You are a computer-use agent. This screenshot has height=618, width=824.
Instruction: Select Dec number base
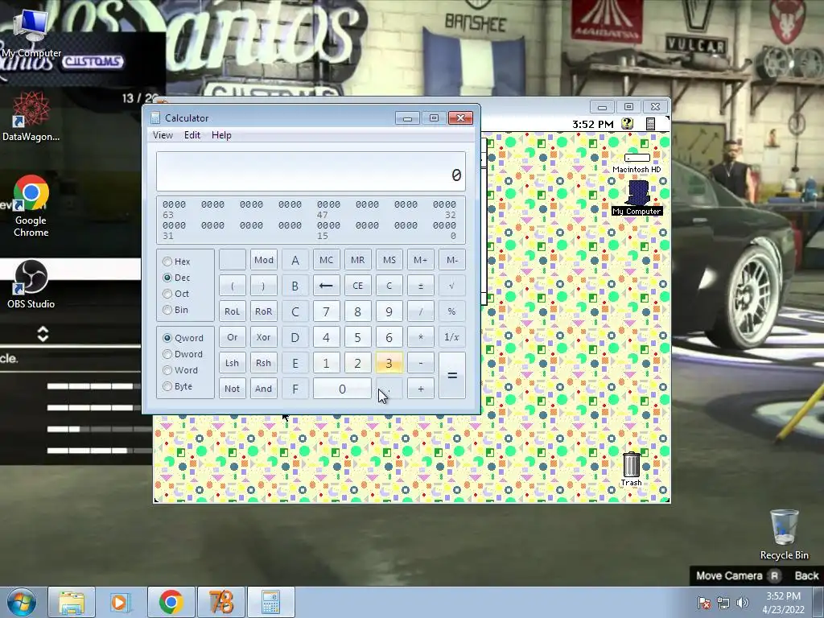pos(176,278)
